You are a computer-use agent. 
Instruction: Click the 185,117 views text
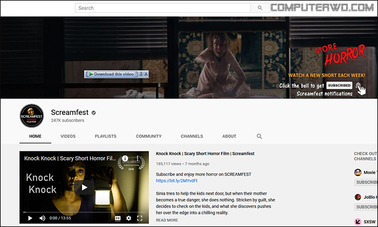point(168,164)
